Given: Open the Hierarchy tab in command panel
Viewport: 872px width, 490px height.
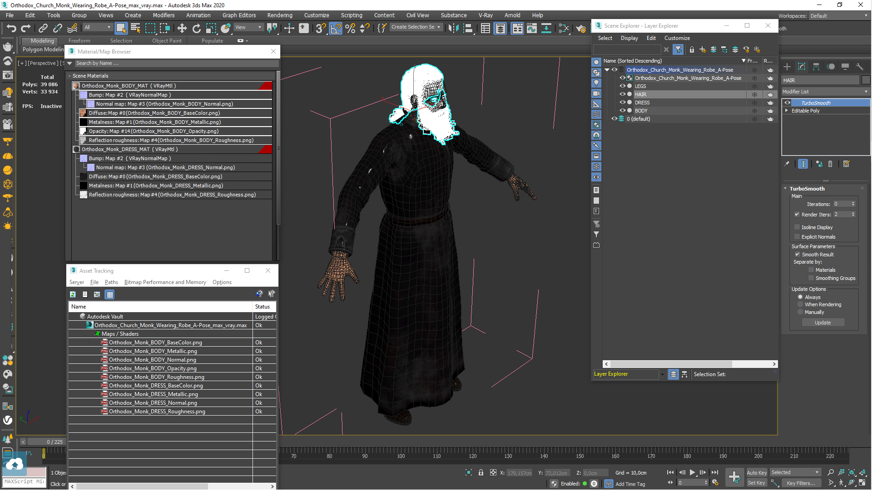Looking at the screenshot, I should (816, 67).
